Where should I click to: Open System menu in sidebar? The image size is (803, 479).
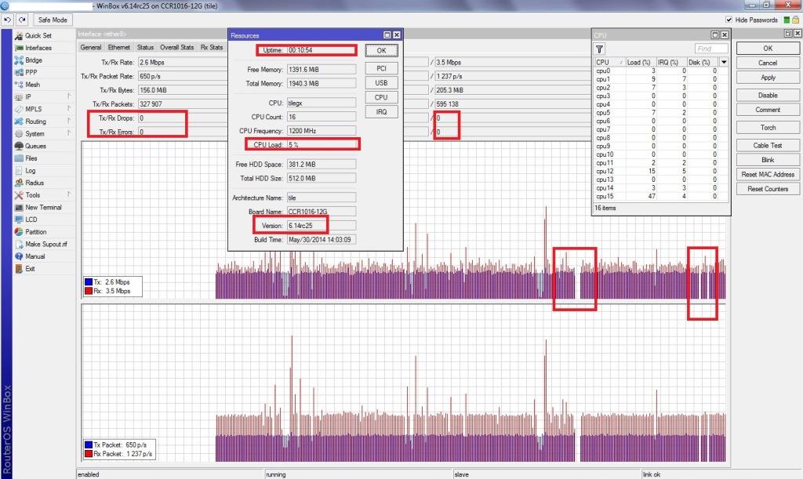click(35, 134)
